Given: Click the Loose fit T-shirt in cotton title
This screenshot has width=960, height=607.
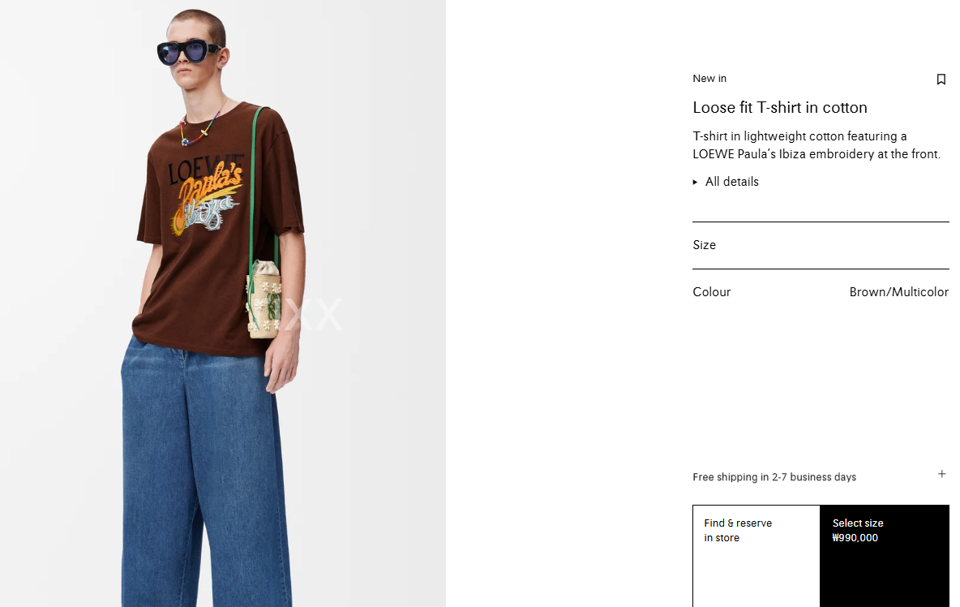Looking at the screenshot, I should pyautogui.click(x=779, y=107).
